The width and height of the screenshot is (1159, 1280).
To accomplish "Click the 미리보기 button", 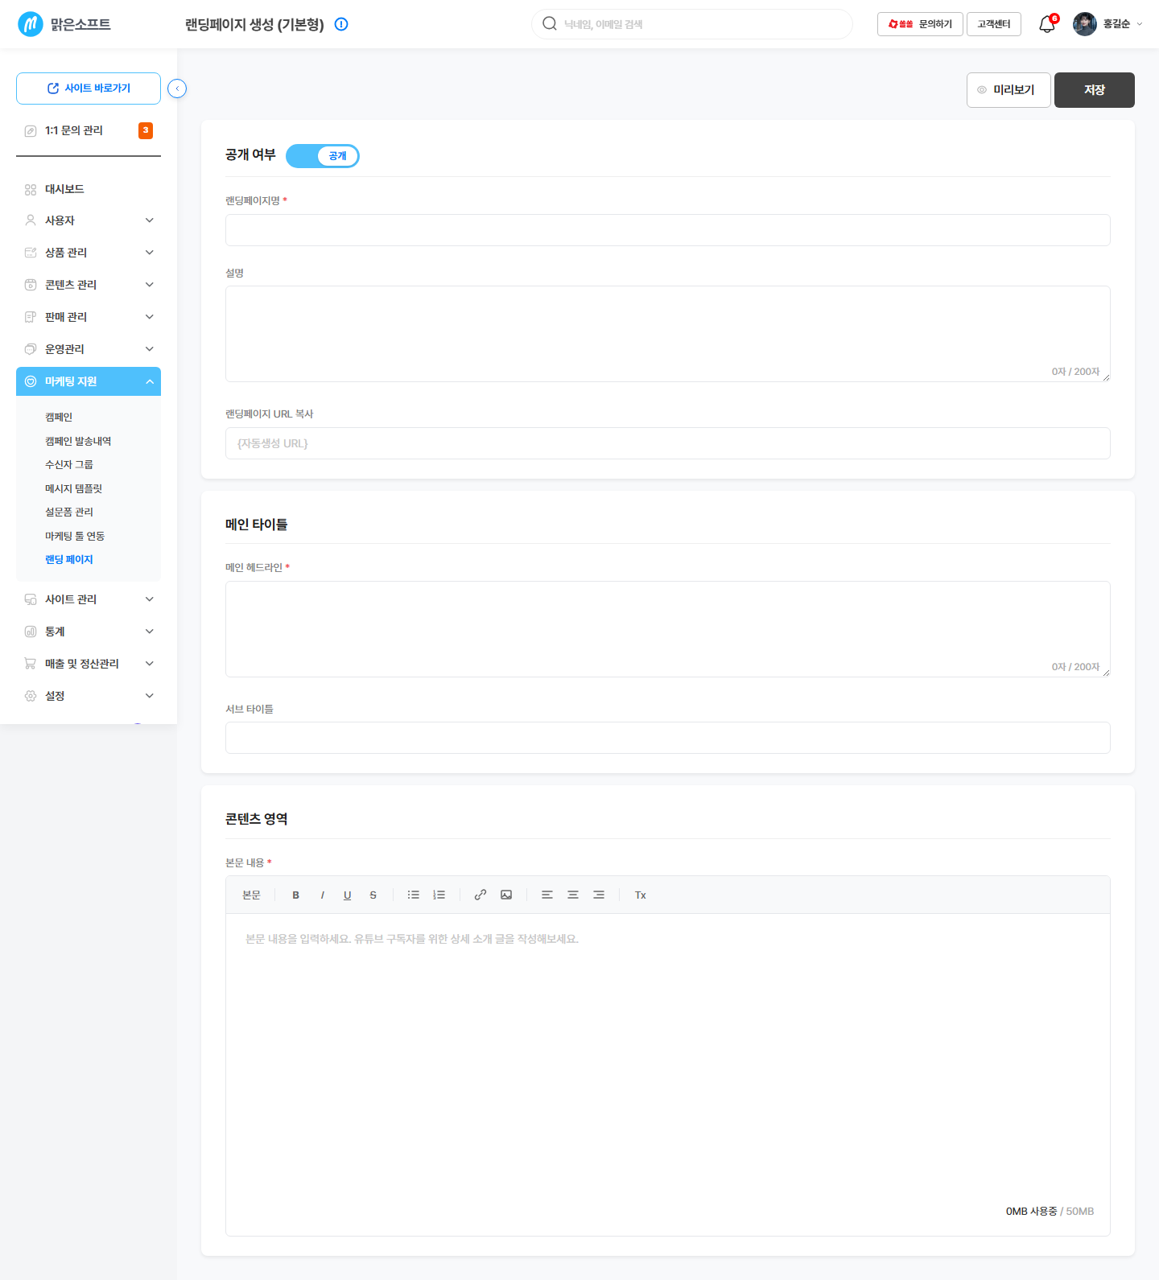I will (1008, 90).
